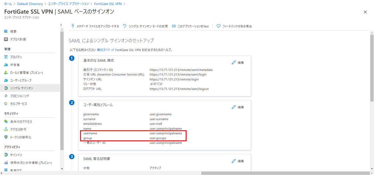Click the user.mail claim value
The height and width of the screenshot is (175, 374).
[156, 124]
